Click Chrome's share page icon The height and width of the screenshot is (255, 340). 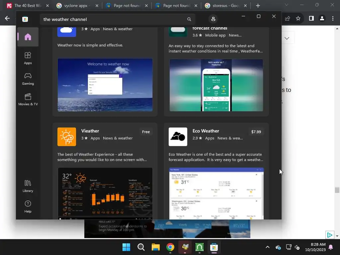[288, 19]
